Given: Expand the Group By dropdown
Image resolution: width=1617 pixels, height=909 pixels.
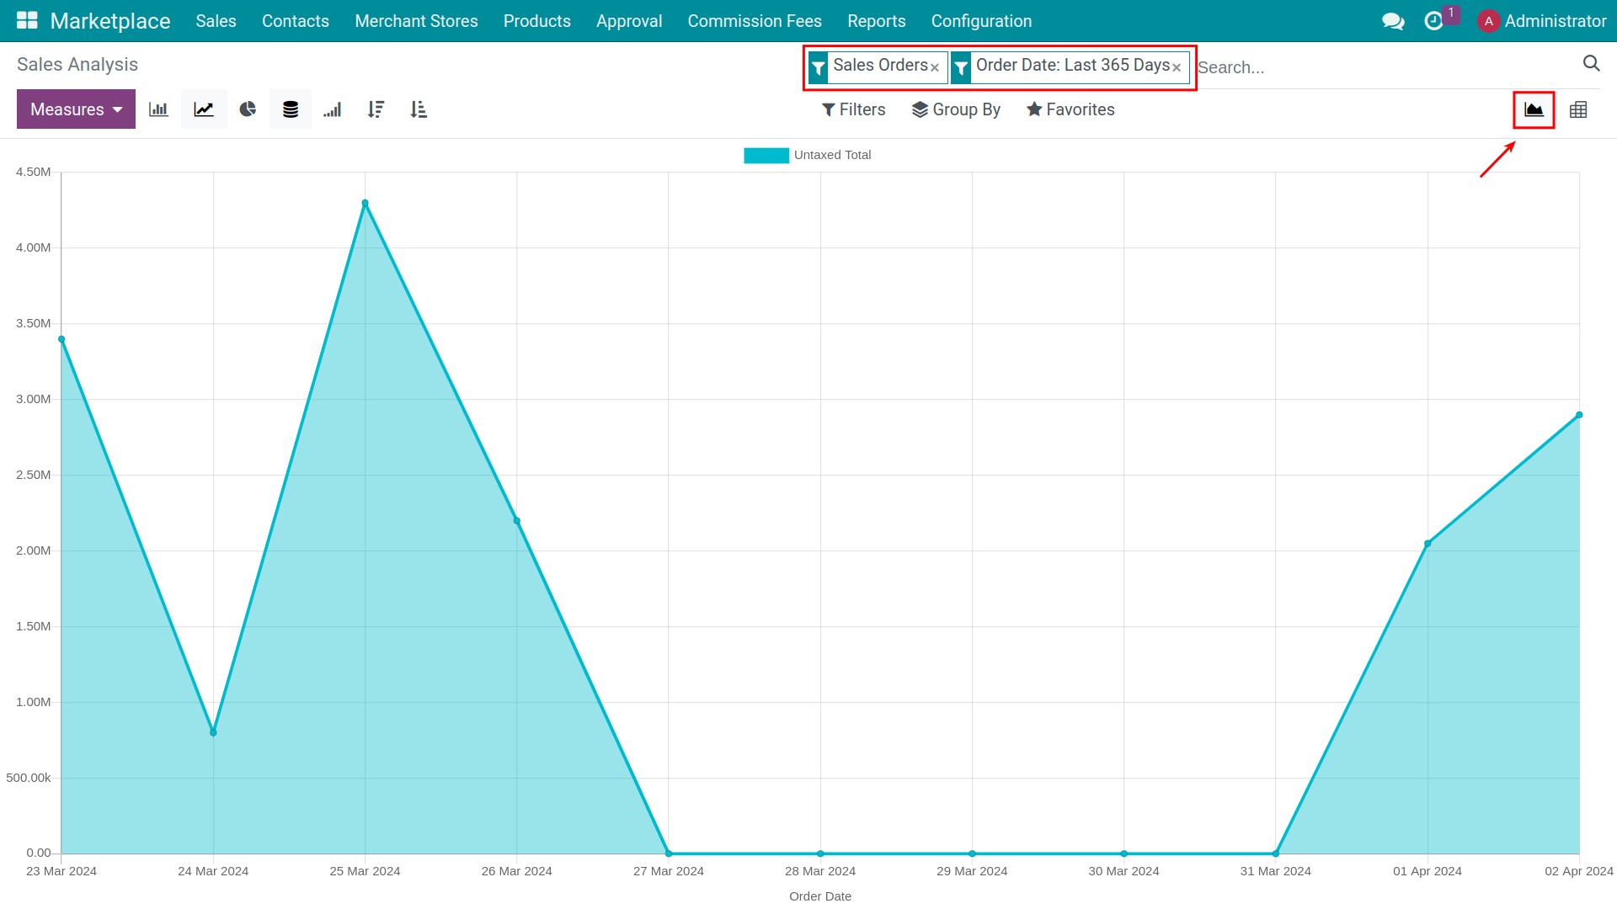Looking at the screenshot, I should [x=956, y=109].
